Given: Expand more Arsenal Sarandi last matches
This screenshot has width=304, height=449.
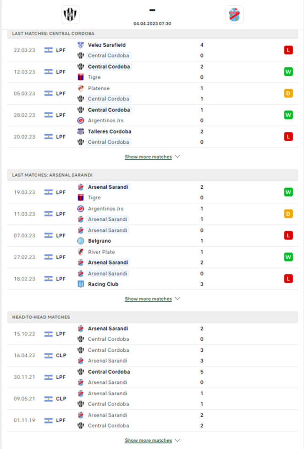Looking at the screenshot, I should click(152, 299).
